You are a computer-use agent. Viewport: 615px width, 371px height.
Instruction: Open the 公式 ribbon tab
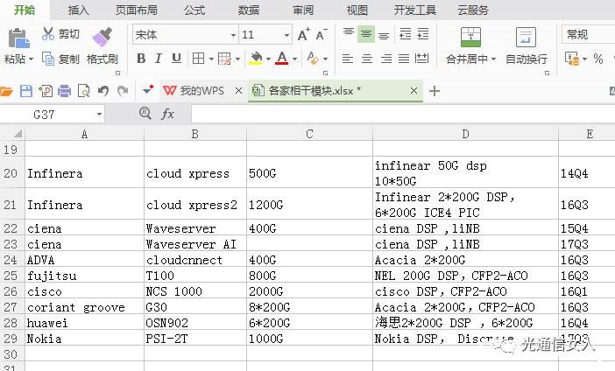(194, 10)
